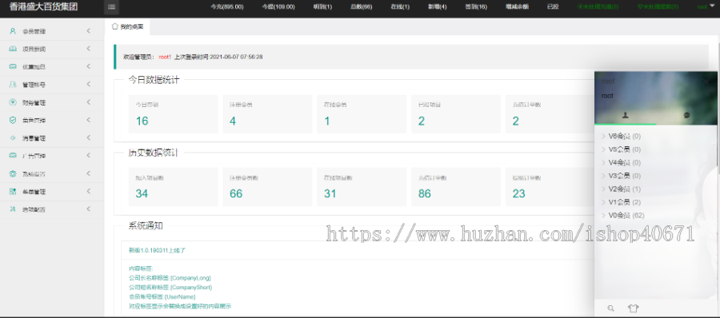Select the 我的桌面 tab
The image size is (720, 318).
tap(128, 26)
